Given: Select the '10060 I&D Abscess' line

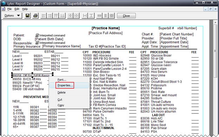Looking at the screenshot, I should point(97,56).
